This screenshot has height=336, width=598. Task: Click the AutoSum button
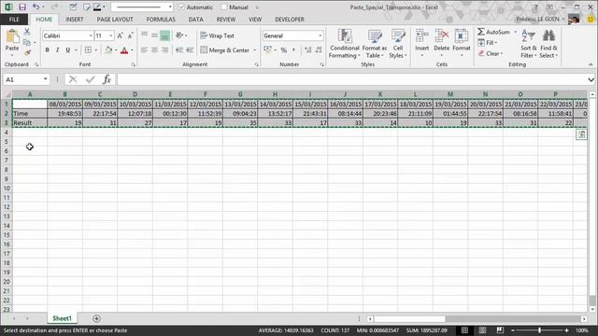(494, 32)
